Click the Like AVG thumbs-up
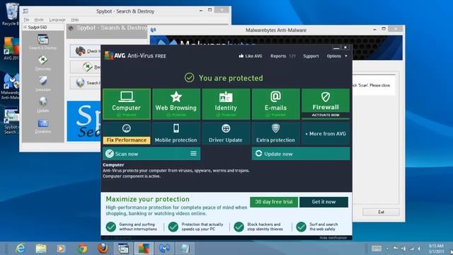453x255 pixels. coord(250,56)
